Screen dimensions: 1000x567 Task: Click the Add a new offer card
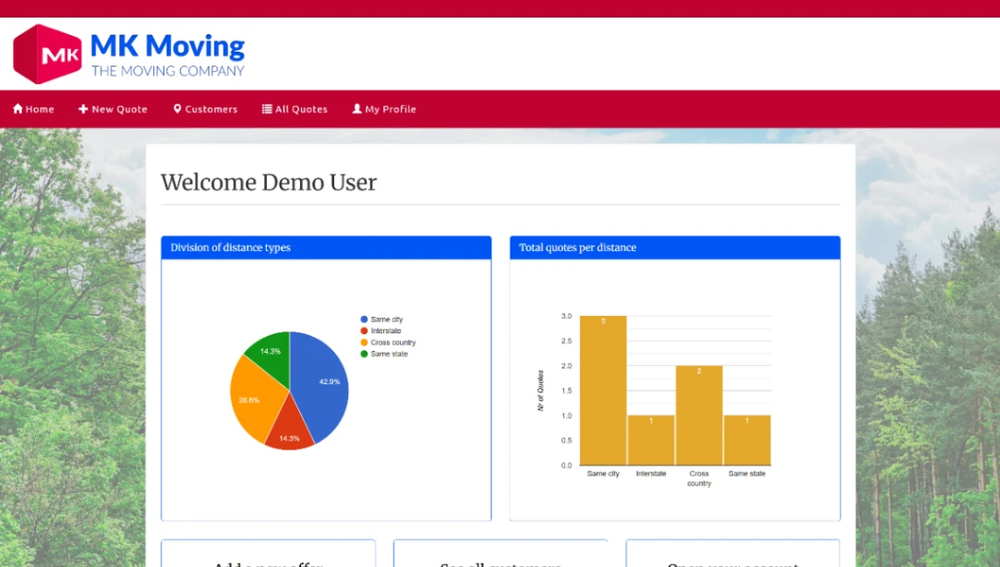[x=268, y=561]
